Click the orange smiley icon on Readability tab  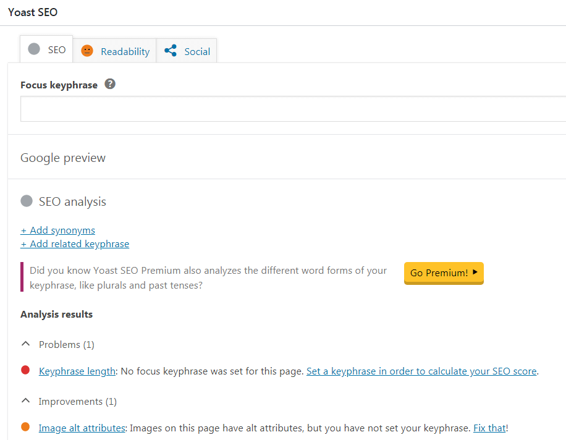click(87, 51)
